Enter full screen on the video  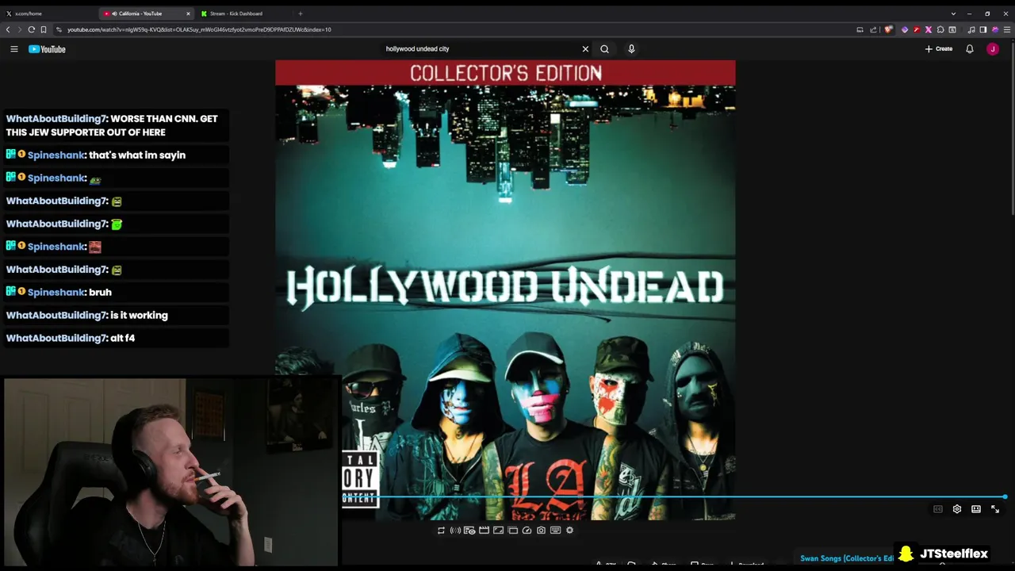tap(995, 509)
